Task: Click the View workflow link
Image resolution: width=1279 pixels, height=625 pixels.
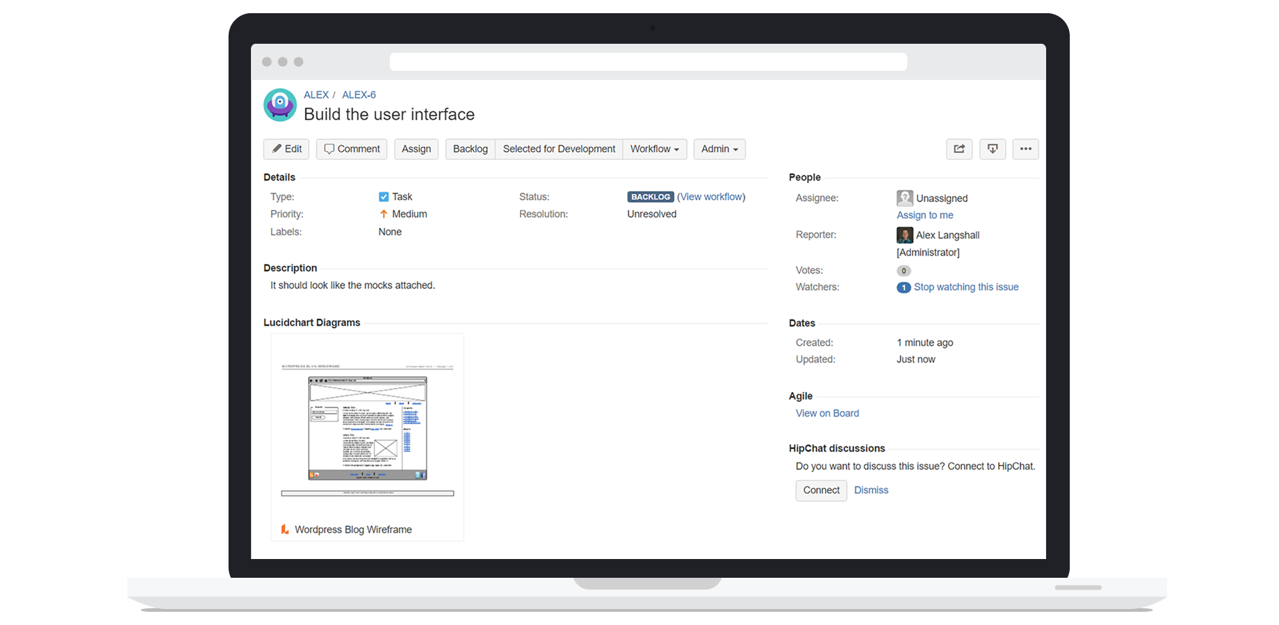Action: point(711,197)
